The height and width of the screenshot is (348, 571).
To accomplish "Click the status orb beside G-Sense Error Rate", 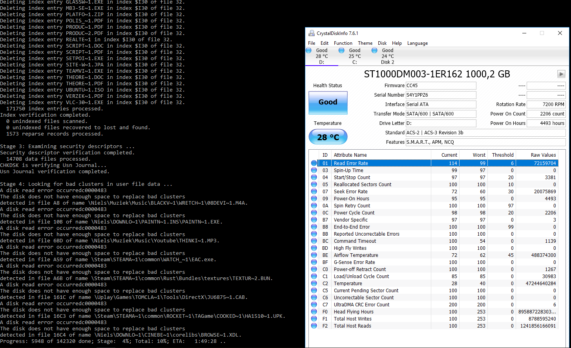I will click(x=314, y=262).
